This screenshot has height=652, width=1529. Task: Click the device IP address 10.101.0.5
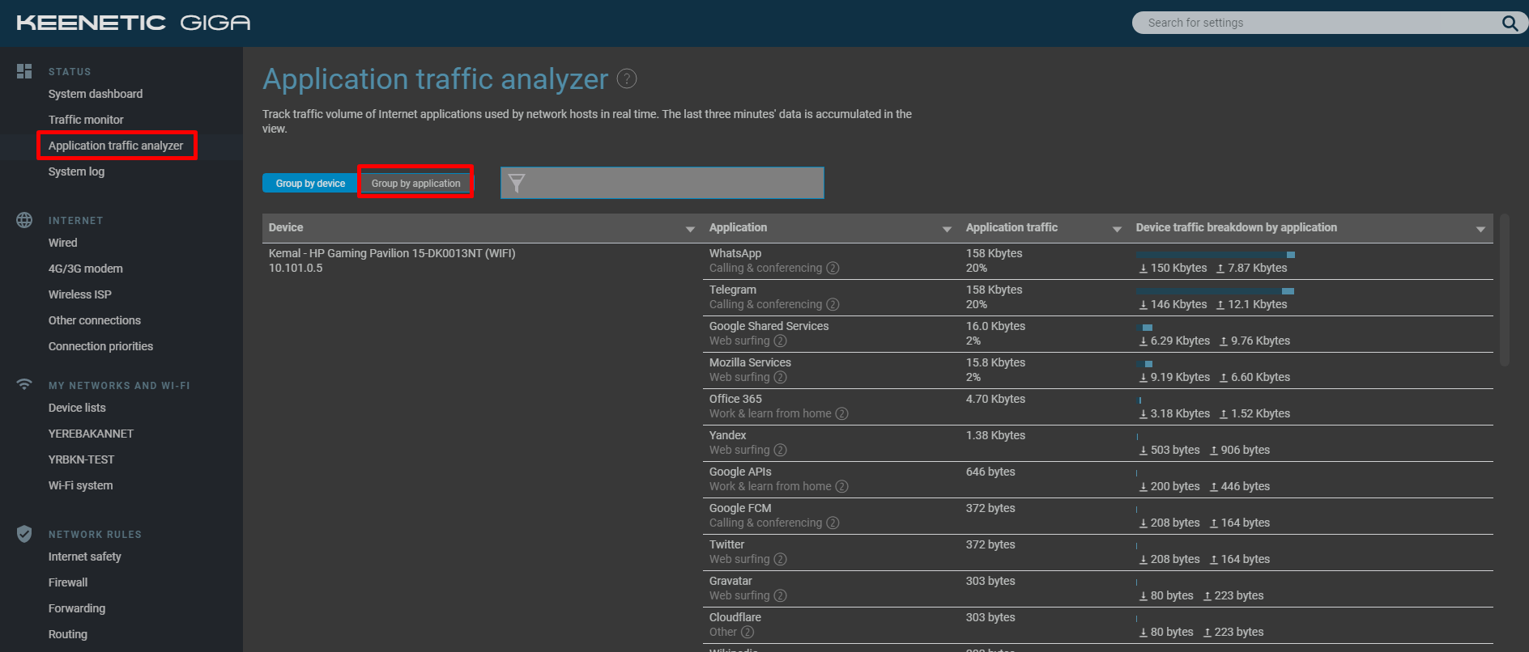coord(296,268)
